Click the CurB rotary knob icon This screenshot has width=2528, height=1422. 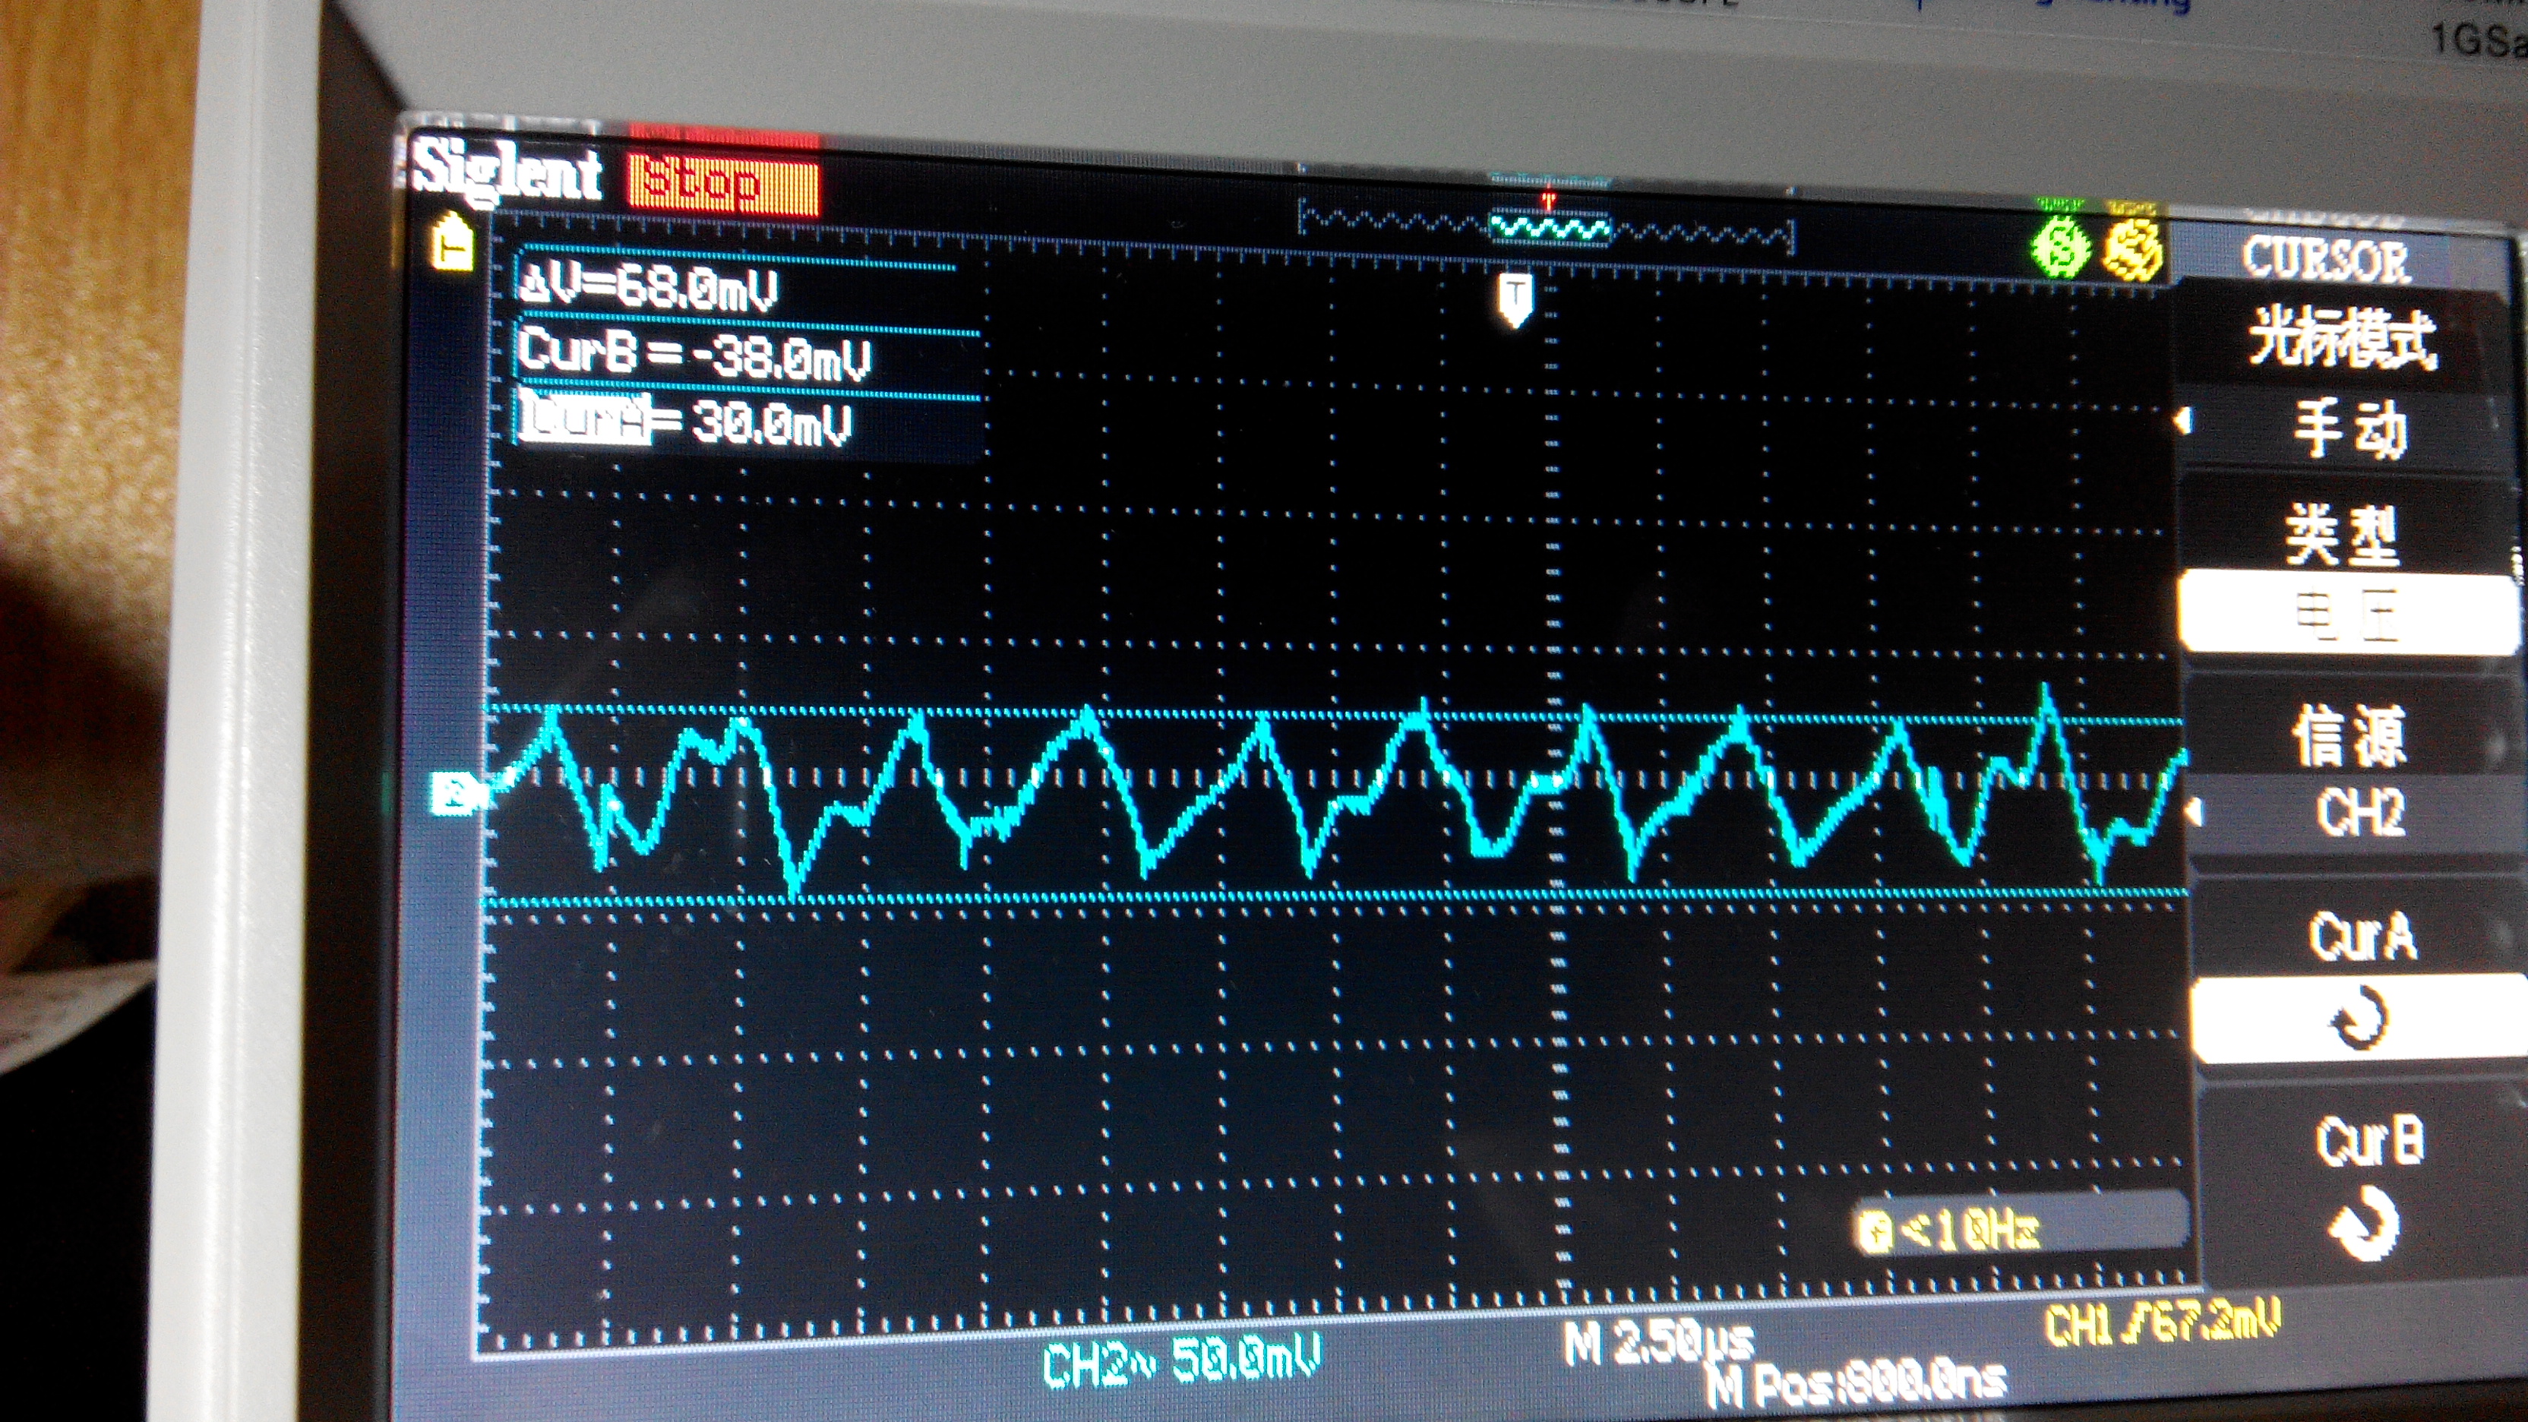point(2364,1223)
